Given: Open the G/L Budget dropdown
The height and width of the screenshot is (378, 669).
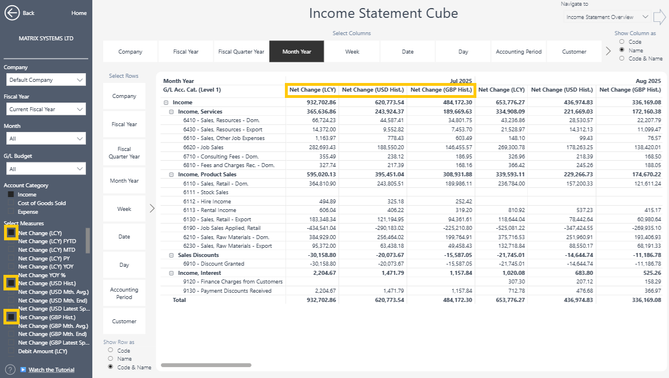Looking at the screenshot, I should click(x=45, y=169).
